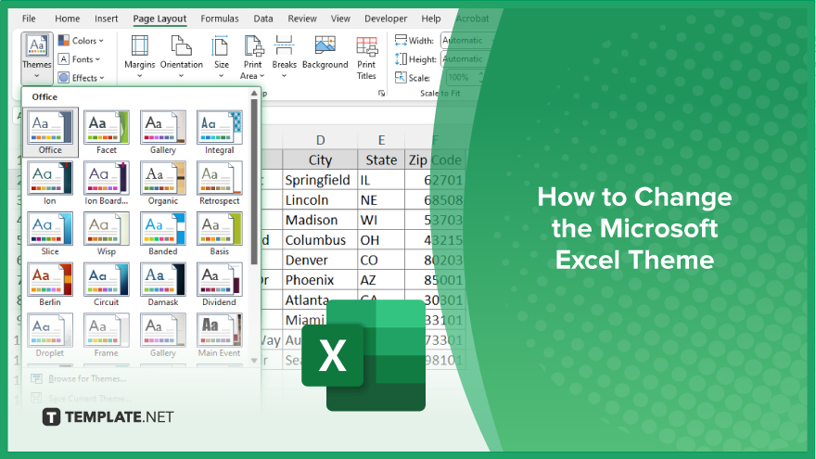Image resolution: width=816 pixels, height=459 pixels.
Task: Apply the Berlin theme
Action: coord(50,284)
